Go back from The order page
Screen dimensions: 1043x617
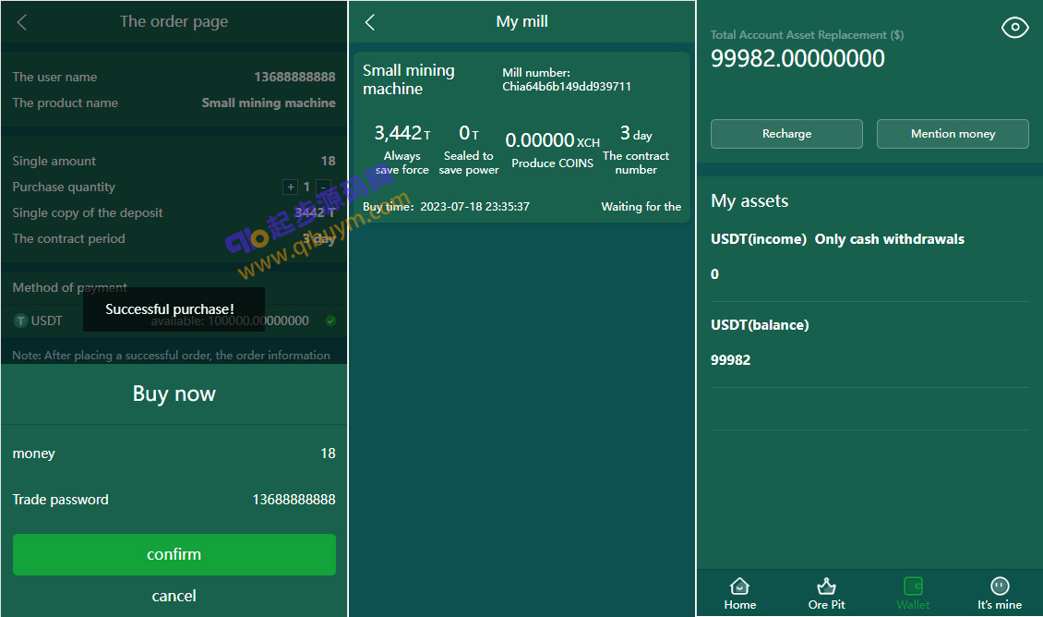click(22, 23)
